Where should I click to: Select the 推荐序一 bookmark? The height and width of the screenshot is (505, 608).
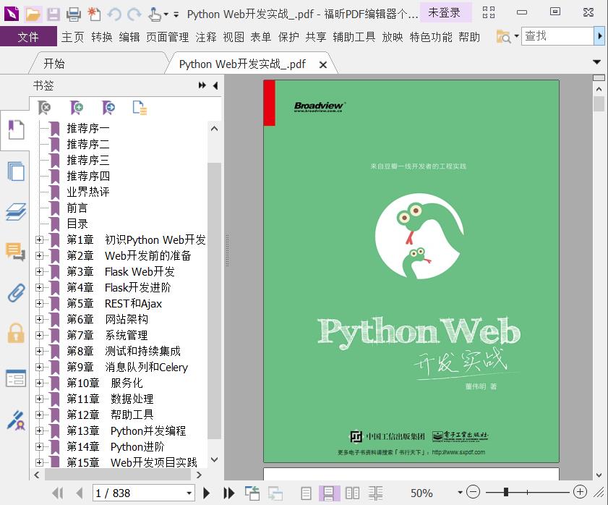[x=88, y=128]
